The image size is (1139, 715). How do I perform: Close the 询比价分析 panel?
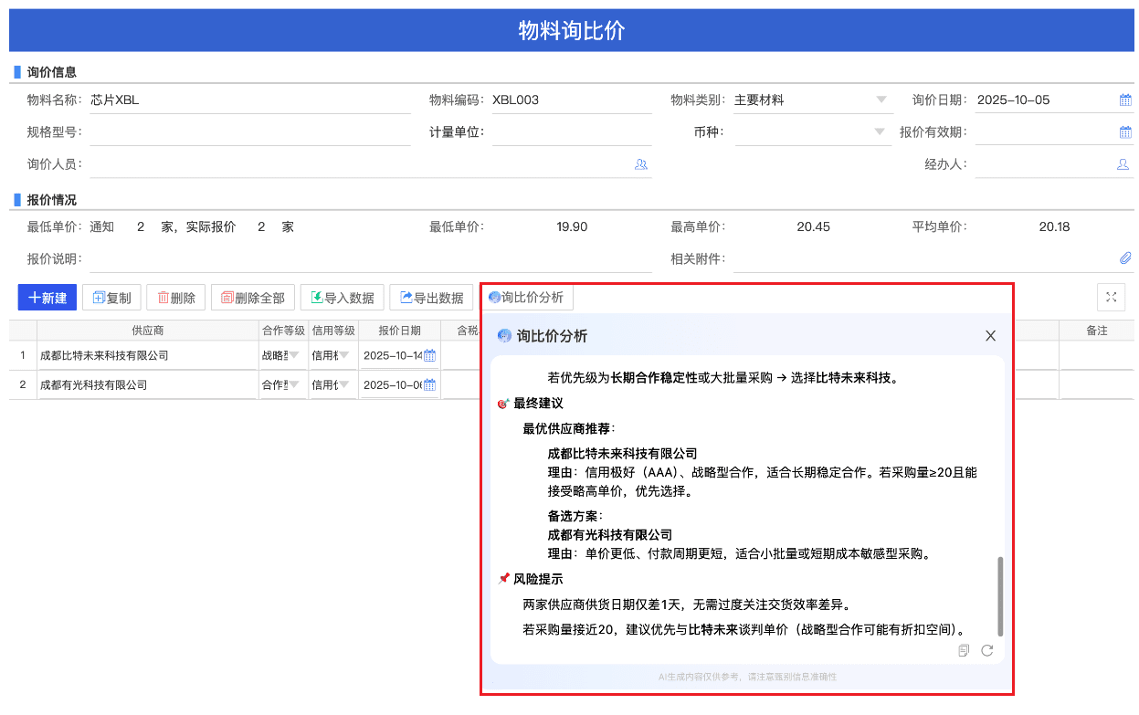click(990, 336)
